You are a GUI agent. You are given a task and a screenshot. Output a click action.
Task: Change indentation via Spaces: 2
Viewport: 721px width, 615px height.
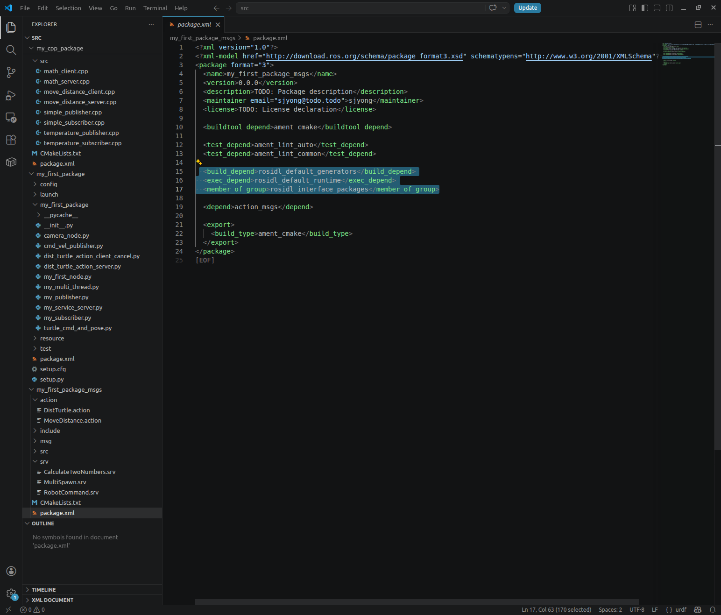(x=610, y=609)
